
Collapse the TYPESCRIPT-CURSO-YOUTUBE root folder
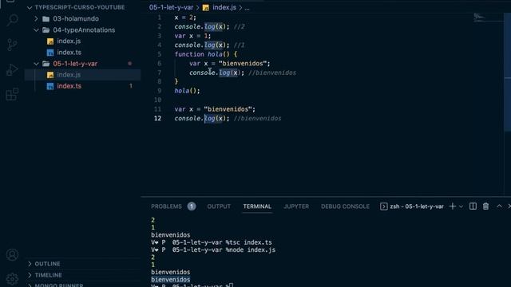click(x=30, y=7)
